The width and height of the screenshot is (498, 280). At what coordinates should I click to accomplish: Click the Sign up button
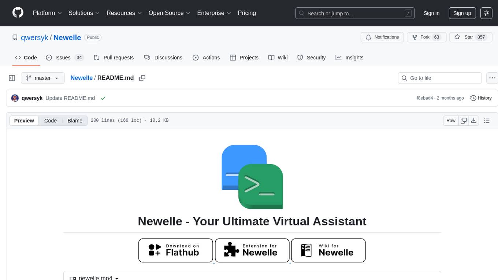coord(462,13)
